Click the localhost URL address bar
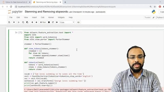Screen dimensions: 164x92 click(67, 7)
